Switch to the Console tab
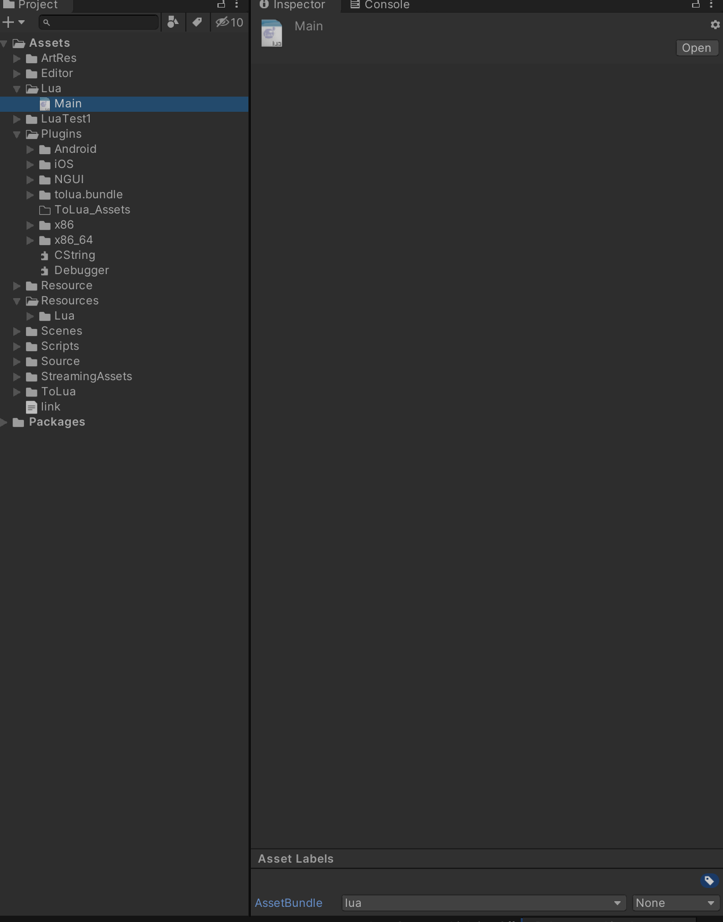 coord(380,5)
